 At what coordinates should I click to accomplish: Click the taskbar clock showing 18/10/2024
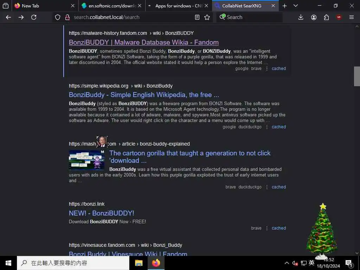pos(329,263)
